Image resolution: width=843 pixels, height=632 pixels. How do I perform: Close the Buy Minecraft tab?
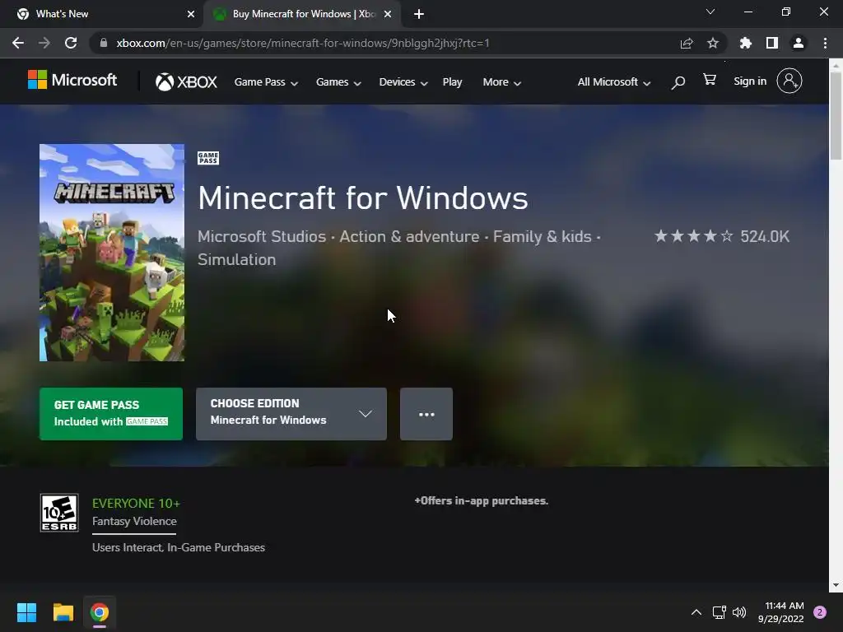click(x=388, y=14)
